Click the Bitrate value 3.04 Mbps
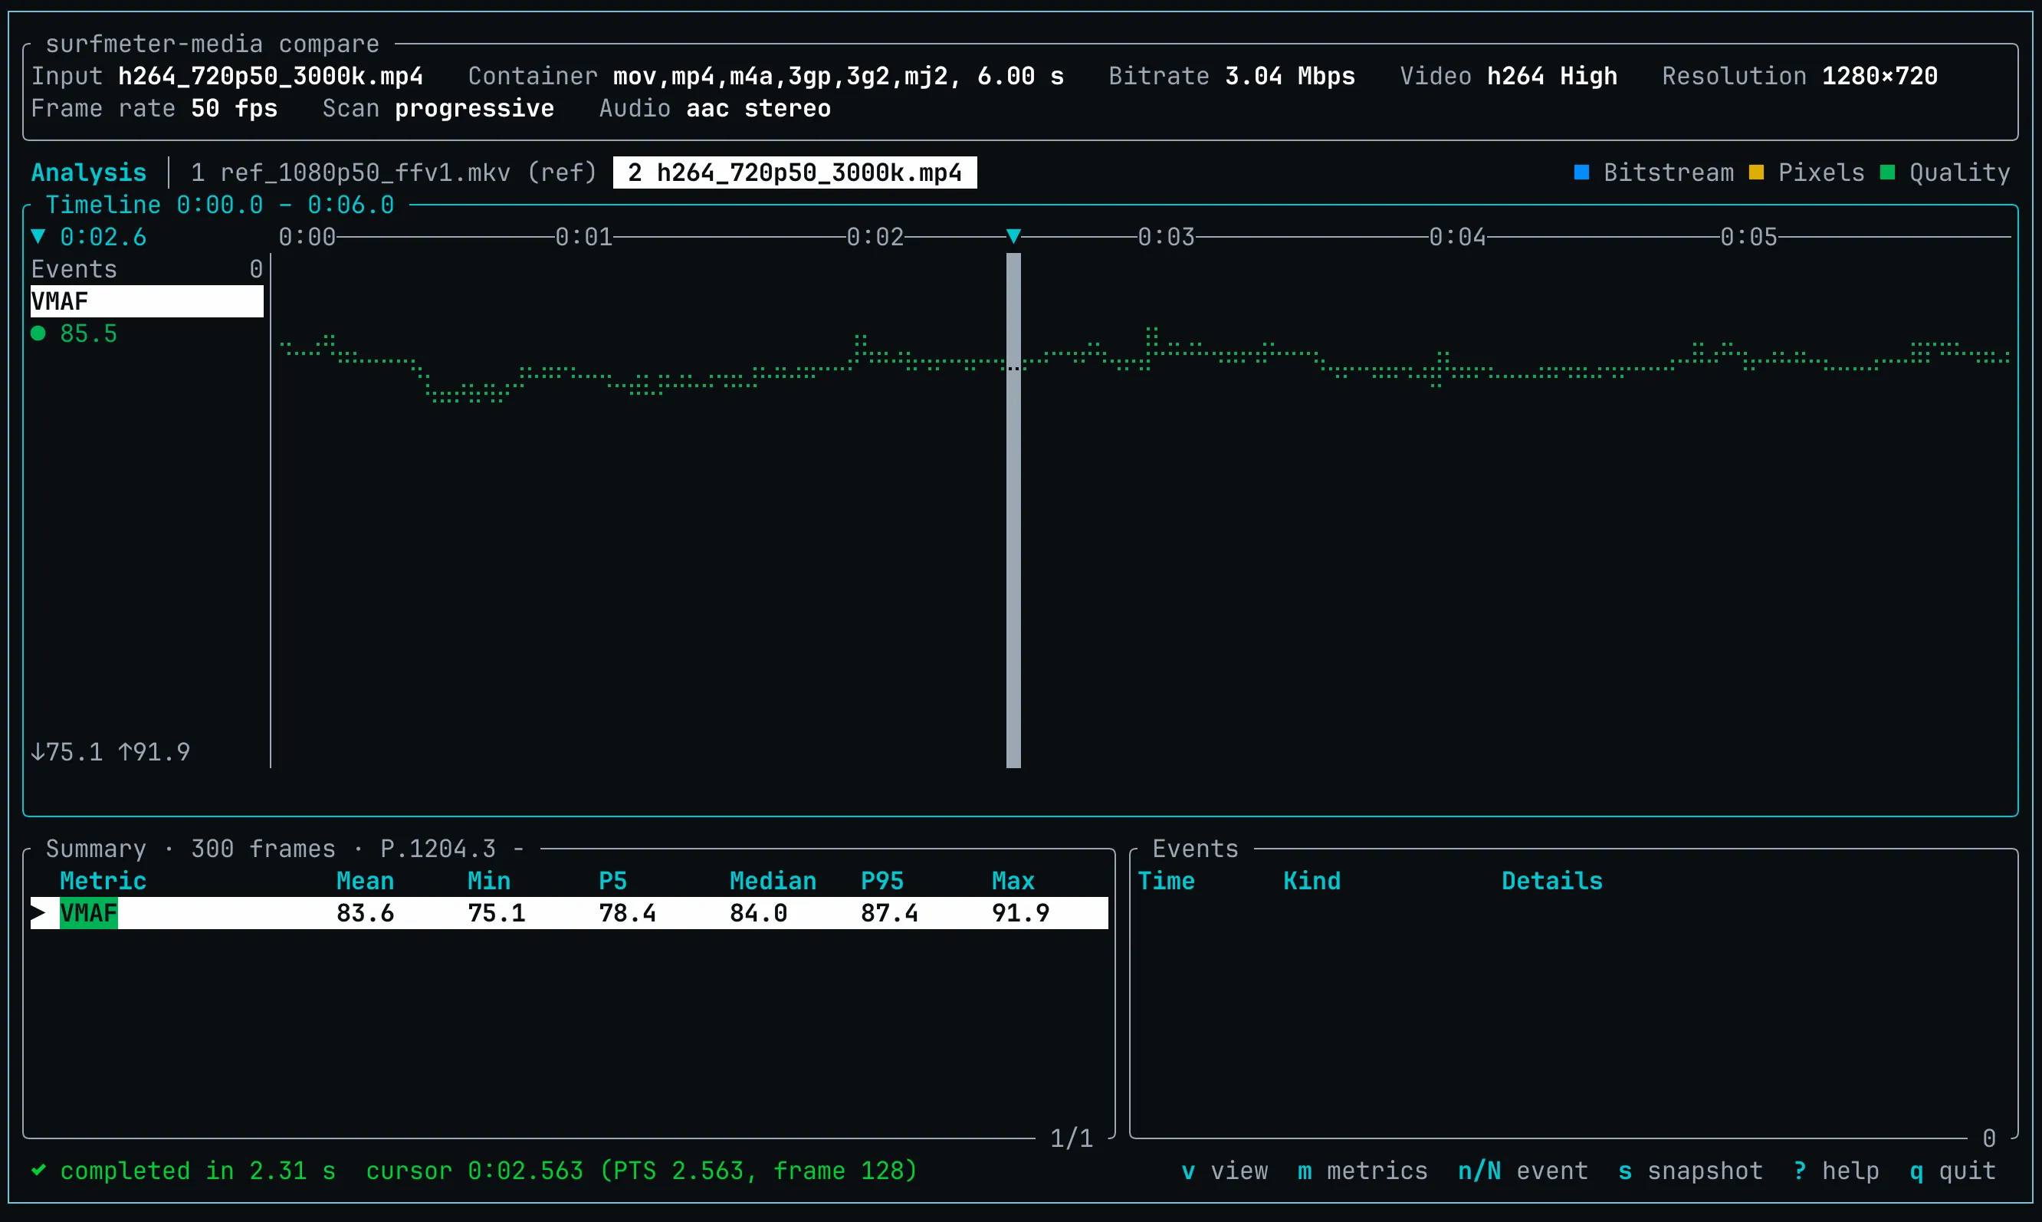 pyautogui.click(x=1289, y=76)
